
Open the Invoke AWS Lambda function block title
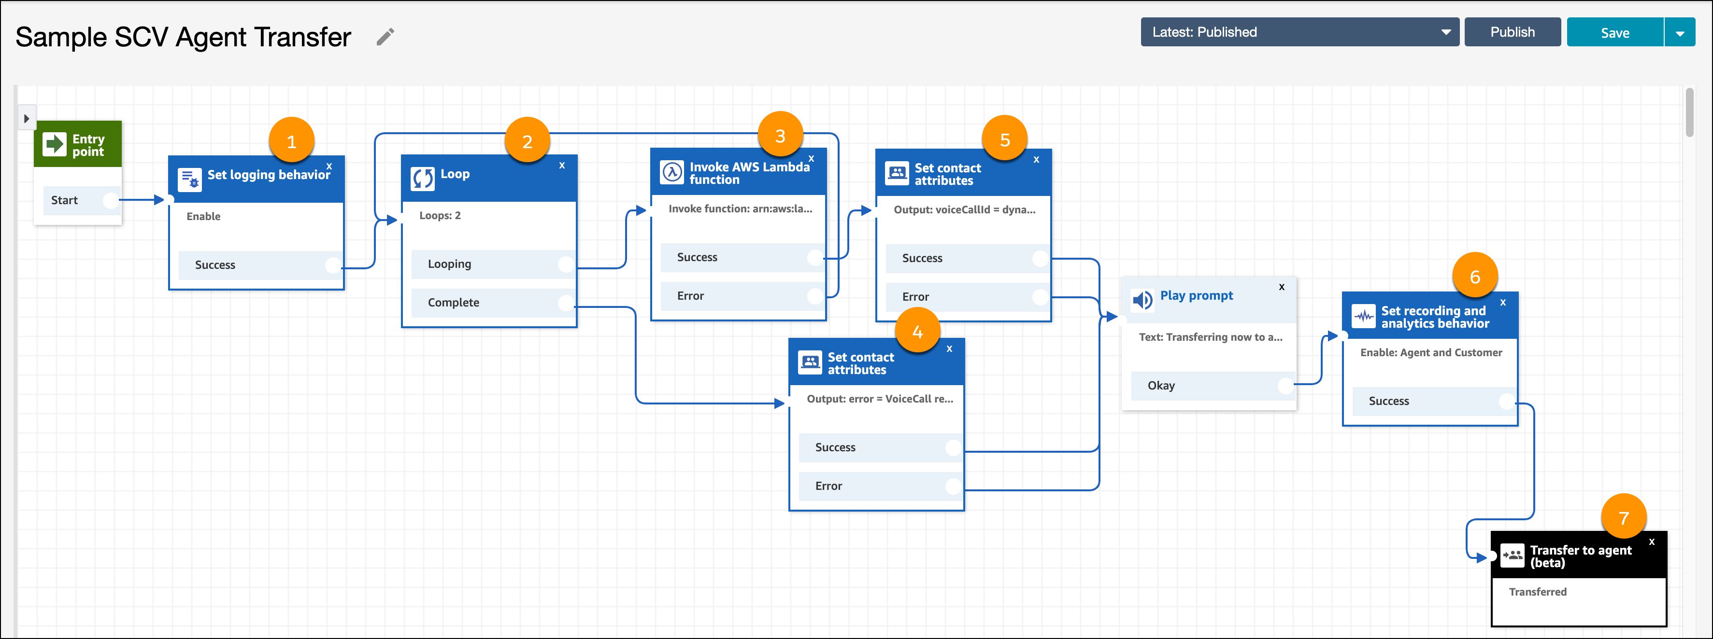point(749,173)
